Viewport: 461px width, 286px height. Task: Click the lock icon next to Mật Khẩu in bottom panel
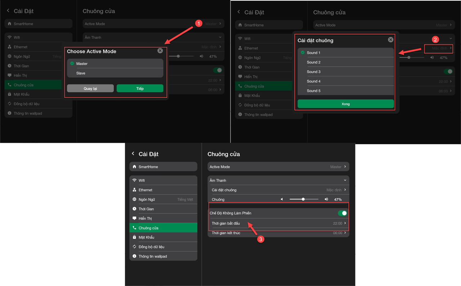tap(134, 237)
